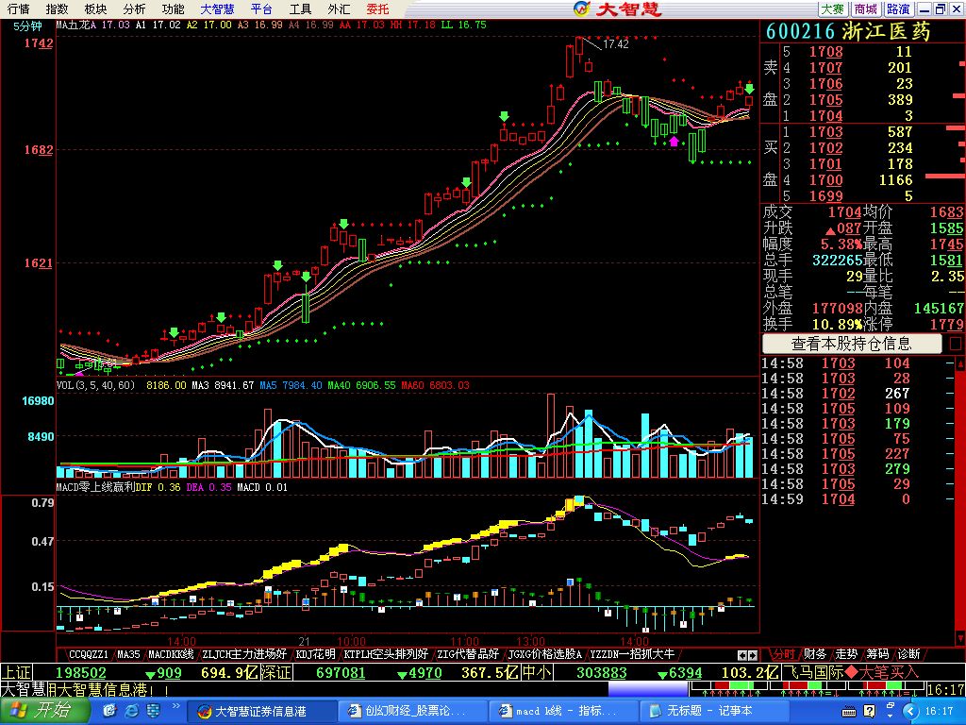Click the VOL(3,5,40,60) indicator label
966x725 pixels.
pos(95,385)
